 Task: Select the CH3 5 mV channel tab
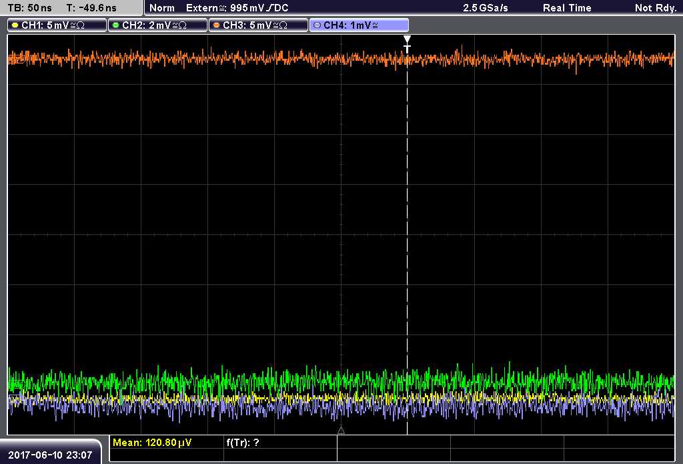[258, 25]
